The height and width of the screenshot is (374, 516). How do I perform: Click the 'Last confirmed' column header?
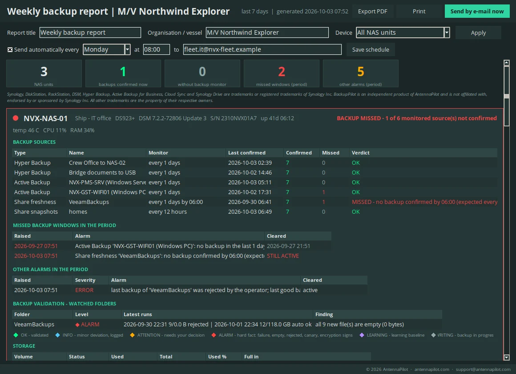click(x=247, y=153)
